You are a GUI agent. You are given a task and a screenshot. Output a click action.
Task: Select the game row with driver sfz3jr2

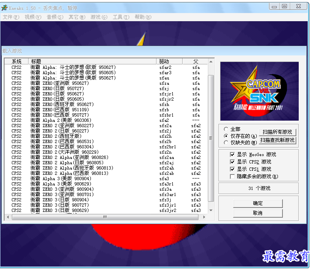[x=106, y=210]
